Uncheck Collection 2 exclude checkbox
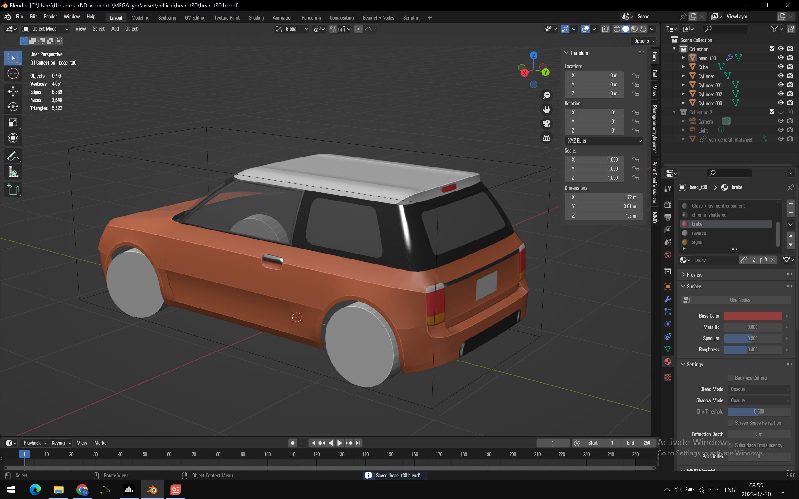This screenshot has width=799, height=499. 772,112
